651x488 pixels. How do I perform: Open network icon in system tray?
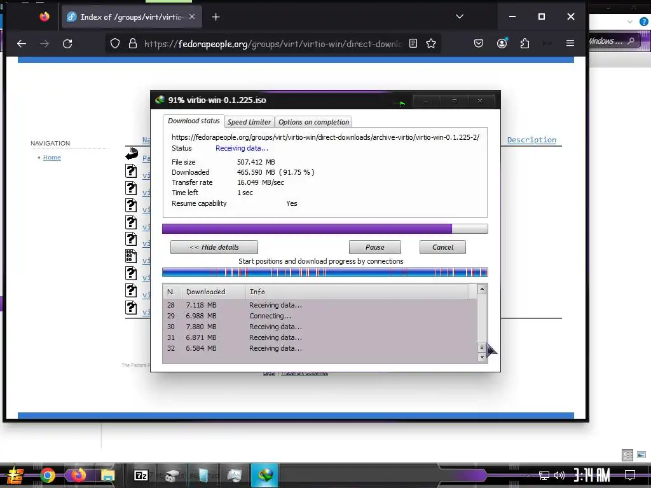point(544,475)
